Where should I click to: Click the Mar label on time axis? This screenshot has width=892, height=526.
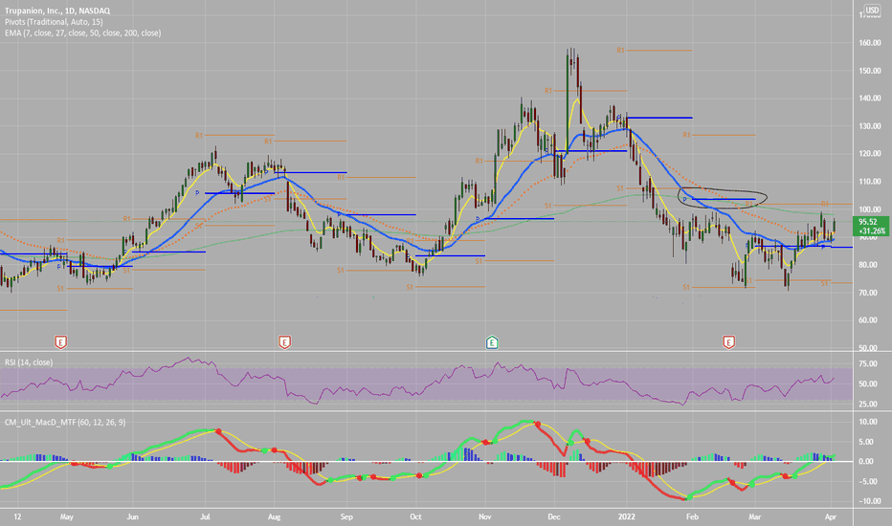click(x=755, y=516)
